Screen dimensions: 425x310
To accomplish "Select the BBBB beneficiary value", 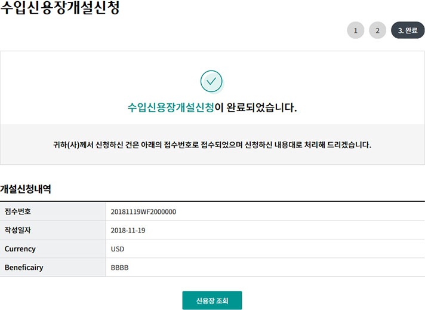I will coord(119,268).
